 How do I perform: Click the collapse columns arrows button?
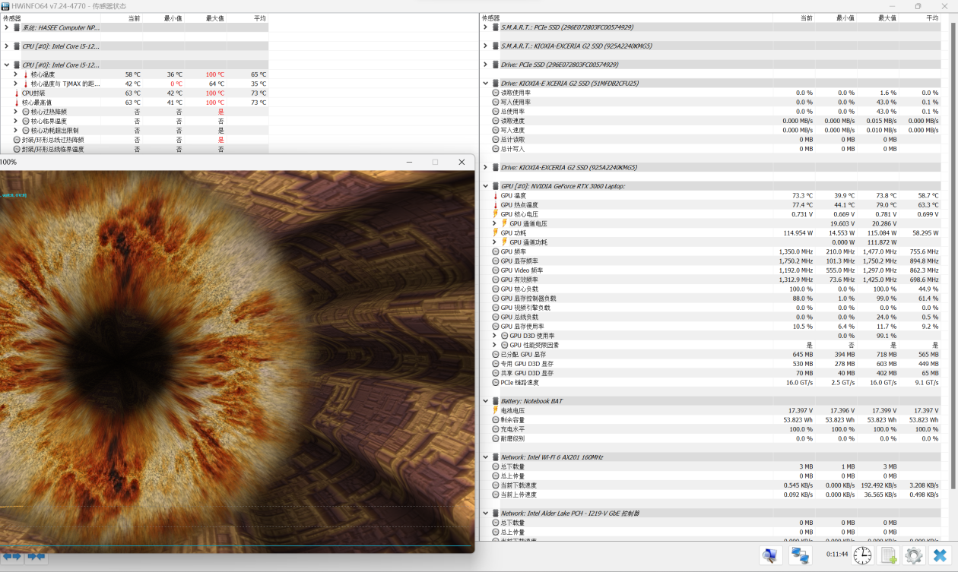click(x=36, y=557)
